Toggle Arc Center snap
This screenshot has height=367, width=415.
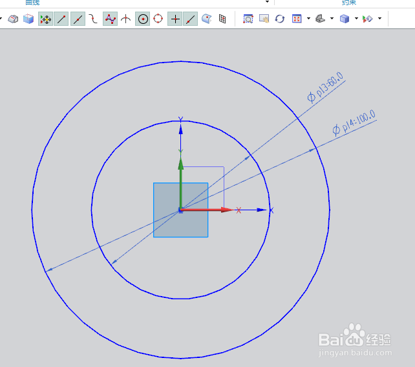tap(143, 19)
